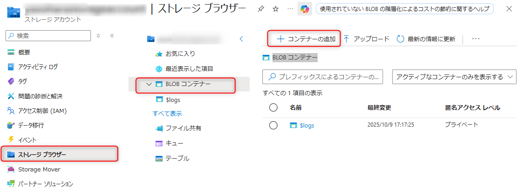Click コンテナーの追加 button
Screen dimensions: 522x187
[x=306, y=39]
